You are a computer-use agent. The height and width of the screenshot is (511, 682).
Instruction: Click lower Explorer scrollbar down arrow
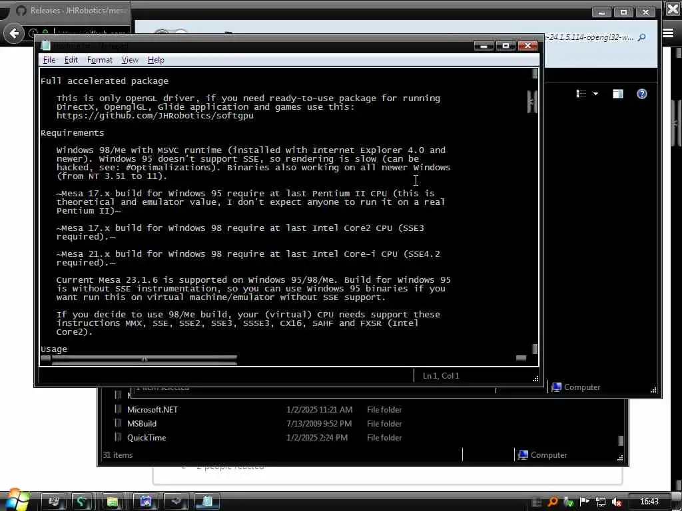coord(621,440)
